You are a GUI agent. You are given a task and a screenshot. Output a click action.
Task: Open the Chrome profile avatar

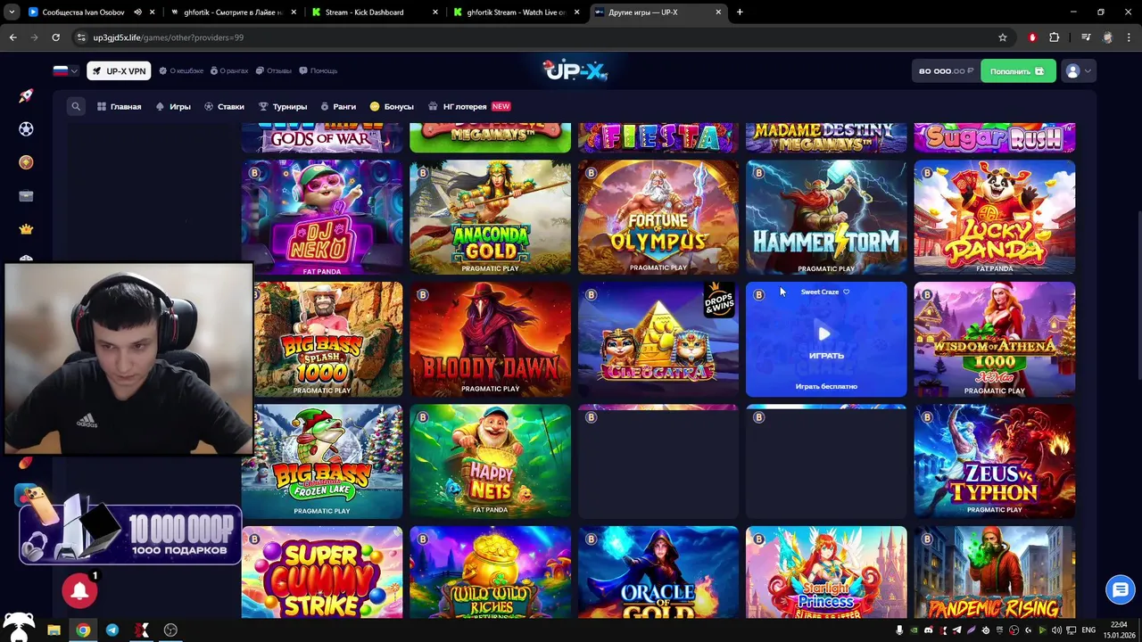pos(1108,37)
